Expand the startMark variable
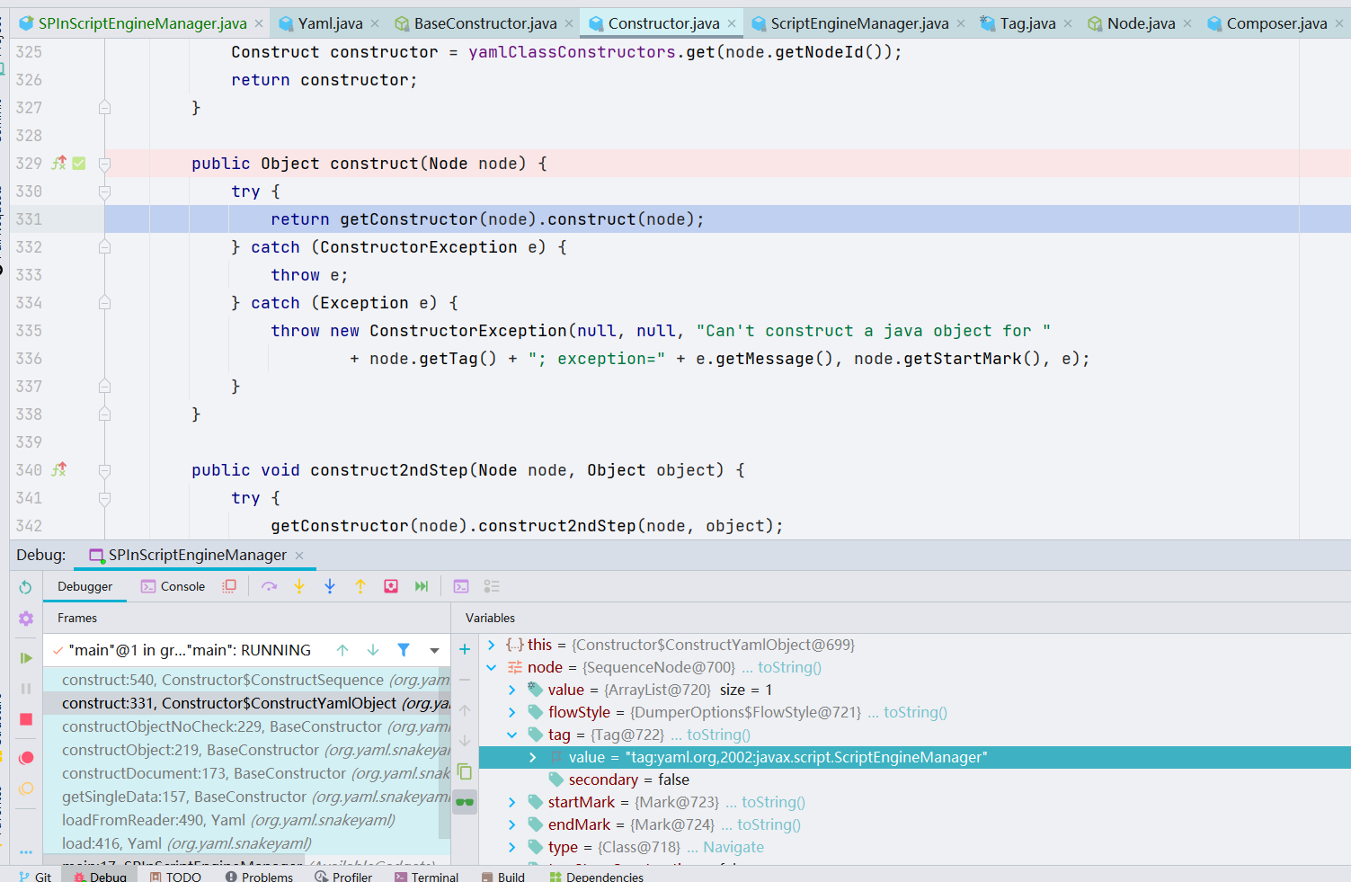Image resolution: width=1351 pixels, height=882 pixels. [x=511, y=801]
